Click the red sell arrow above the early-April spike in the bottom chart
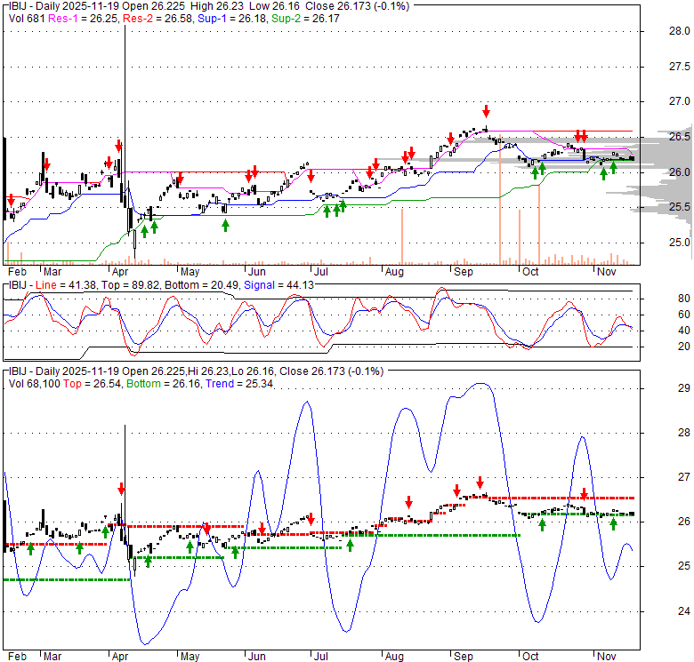694x662 pixels. click(121, 489)
